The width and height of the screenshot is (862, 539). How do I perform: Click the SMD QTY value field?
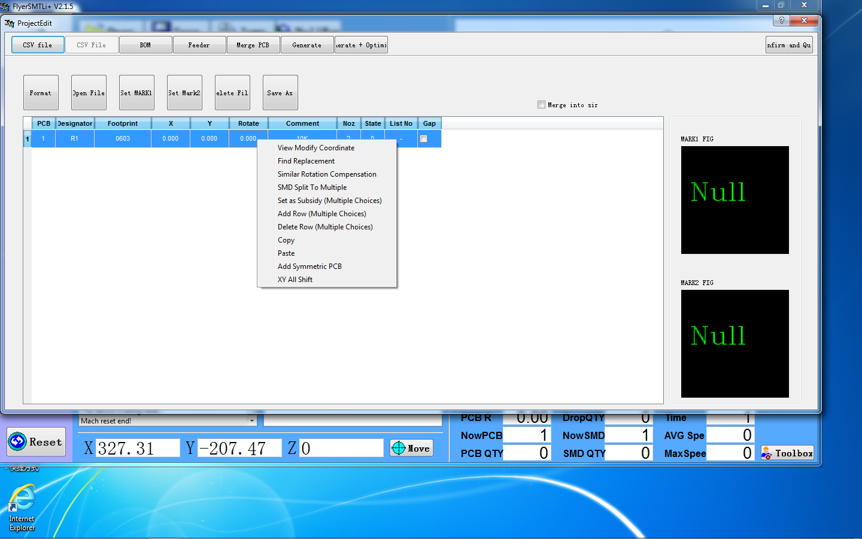click(628, 453)
